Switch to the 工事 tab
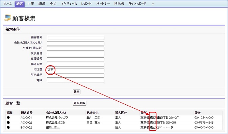The width and height of the screenshot is (228, 134). 31,4
